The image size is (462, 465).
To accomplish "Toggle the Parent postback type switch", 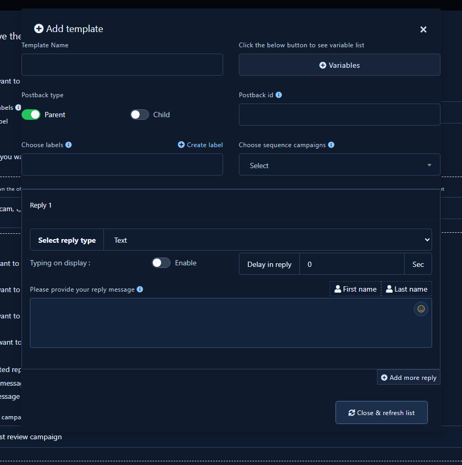I will [31, 115].
